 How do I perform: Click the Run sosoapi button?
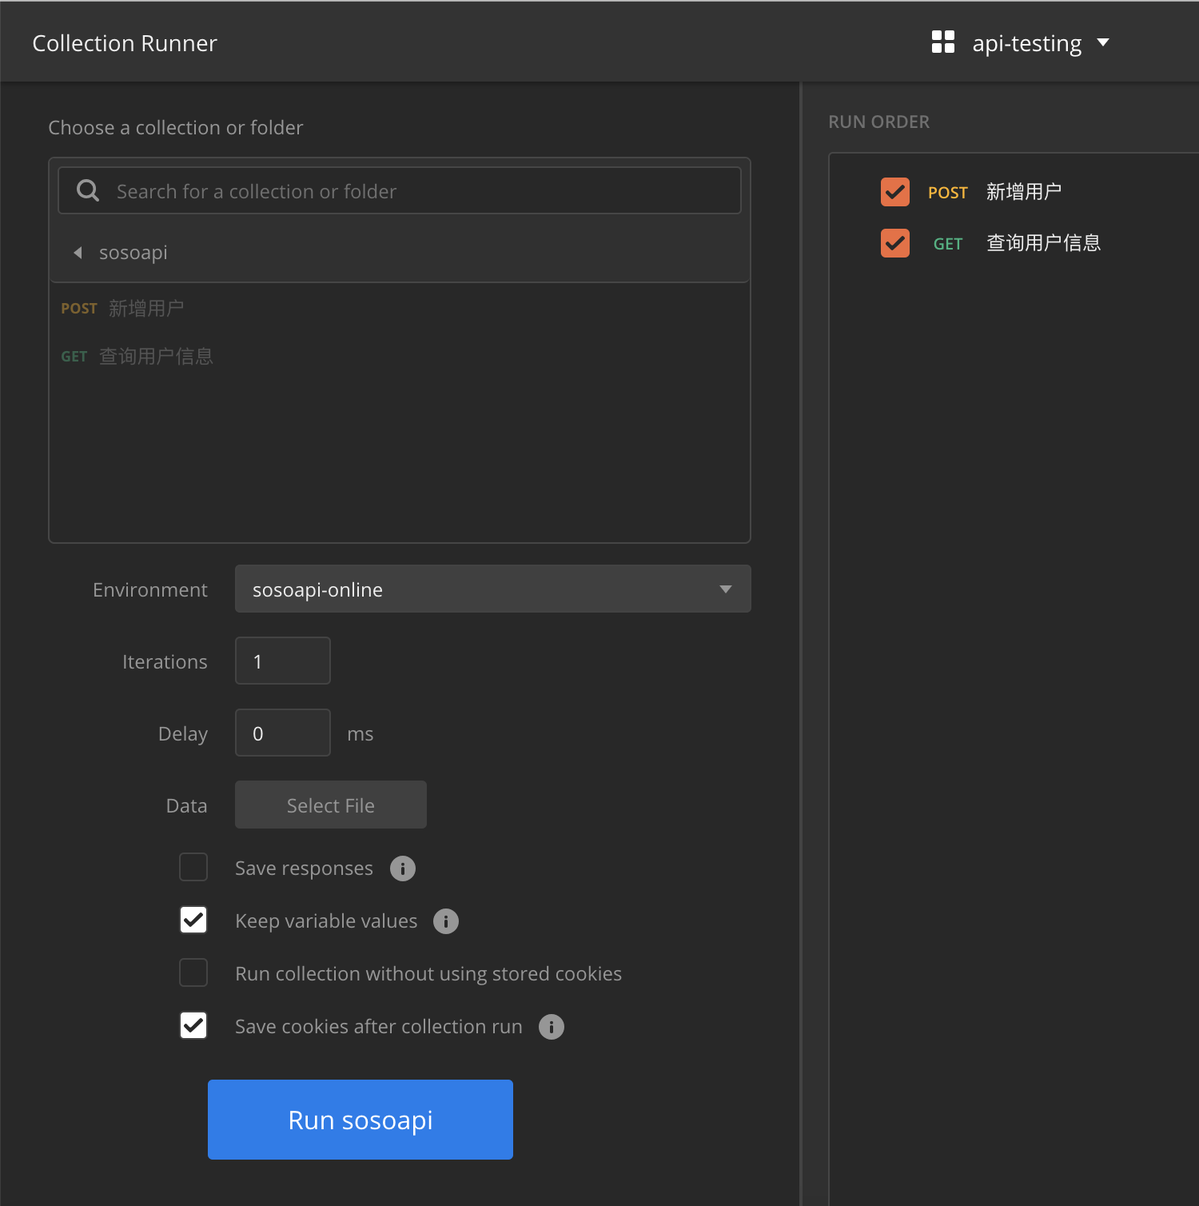tap(360, 1120)
